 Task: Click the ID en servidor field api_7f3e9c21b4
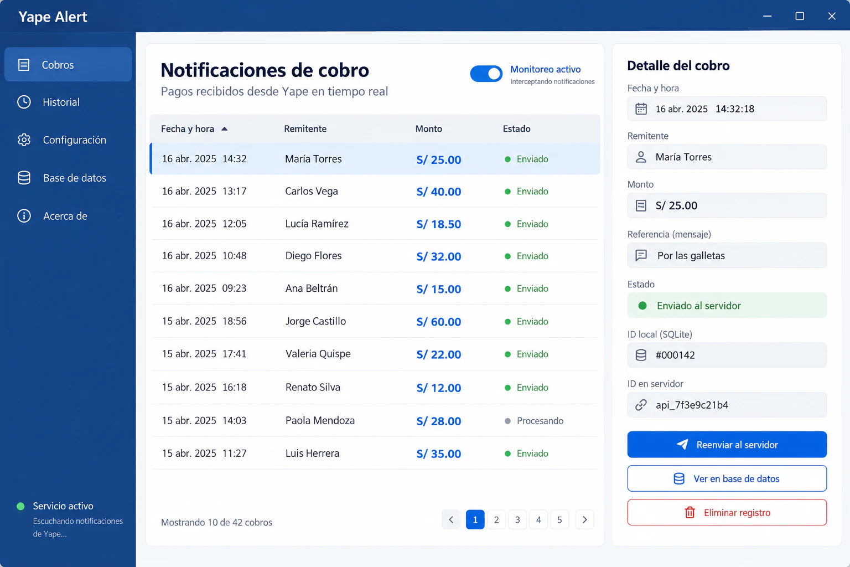(x=727, y=405)
